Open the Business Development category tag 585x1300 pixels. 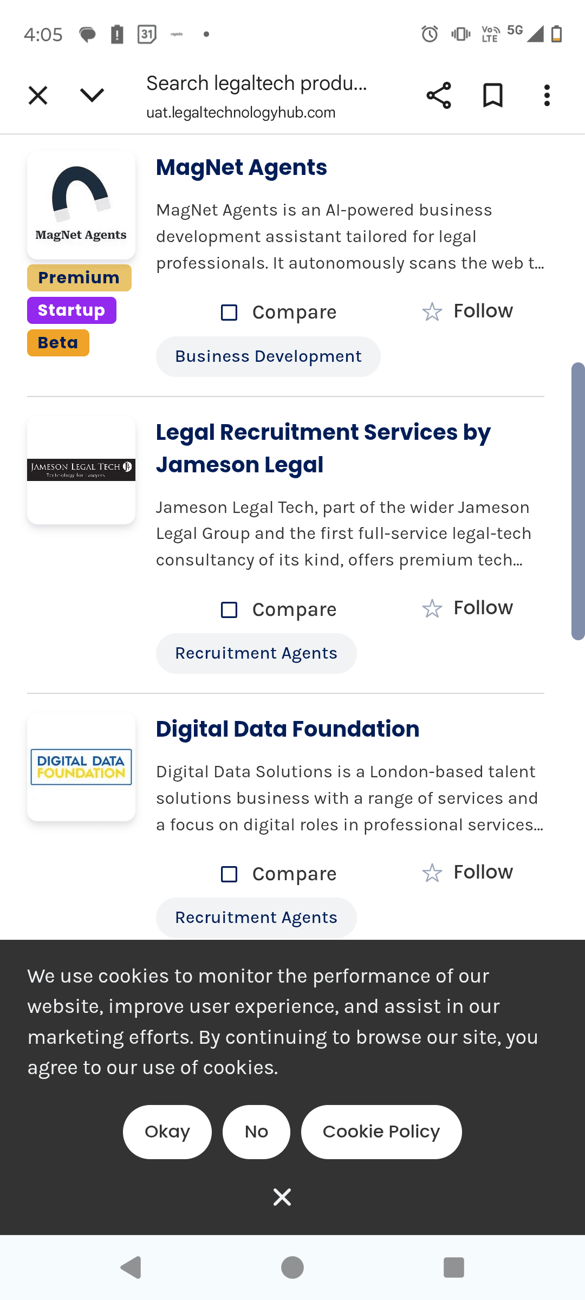click(x=268, y=356)
